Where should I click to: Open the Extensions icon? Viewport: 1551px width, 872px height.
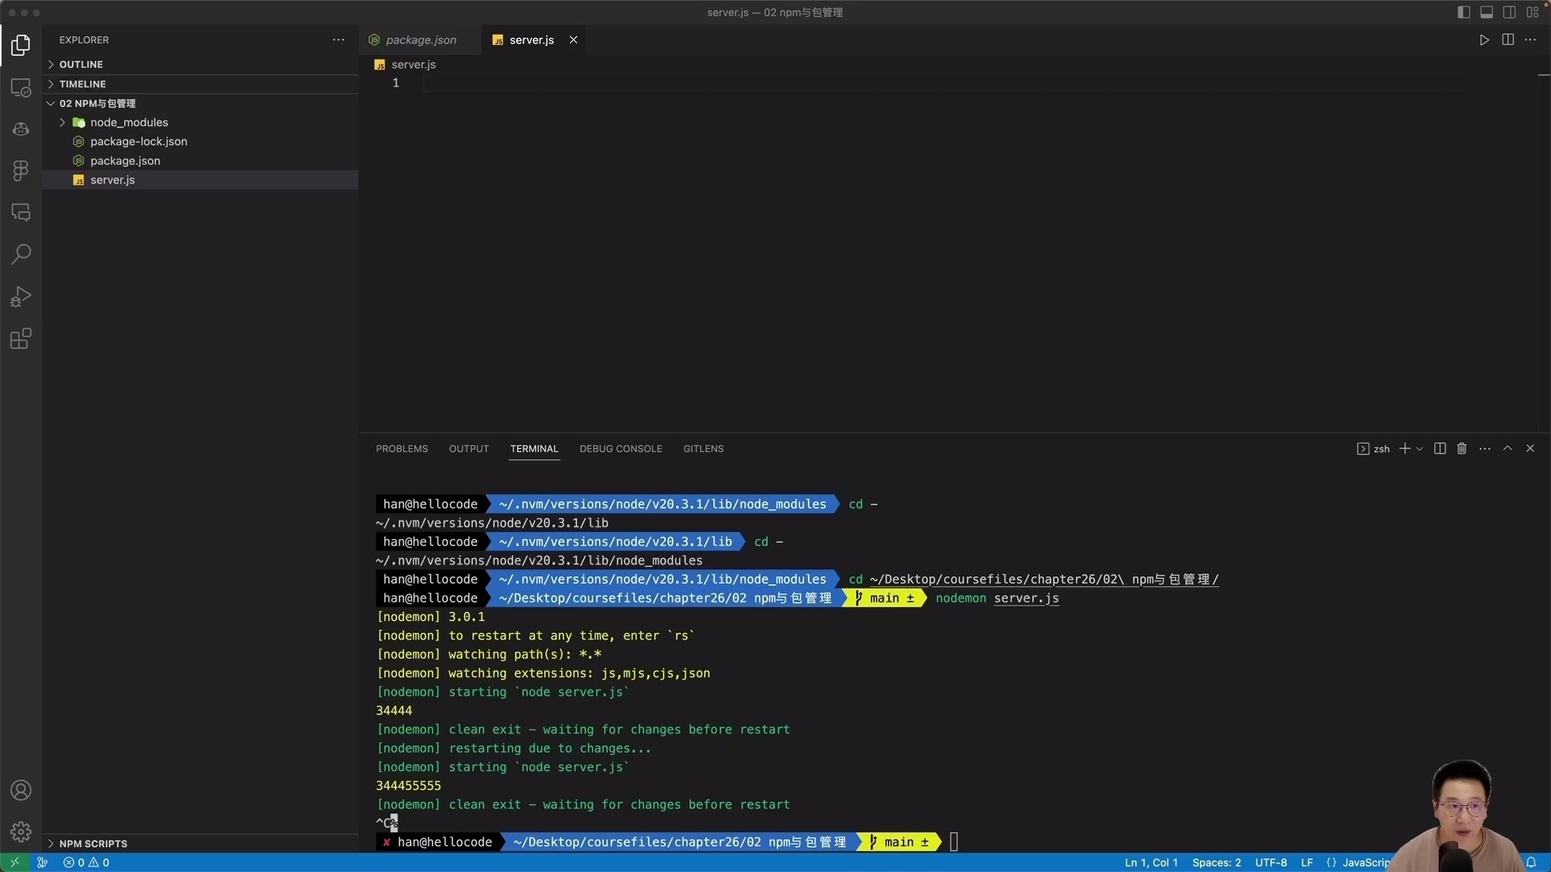click(x=20, y=338)
